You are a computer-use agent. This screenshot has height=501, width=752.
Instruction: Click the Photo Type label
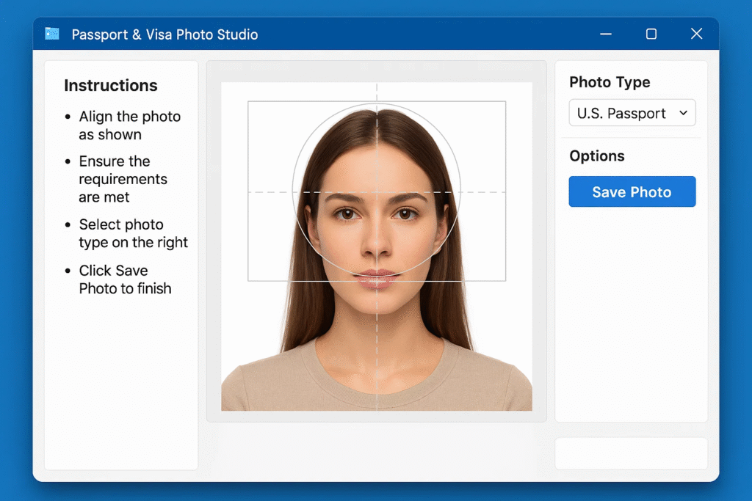point(610,82)
